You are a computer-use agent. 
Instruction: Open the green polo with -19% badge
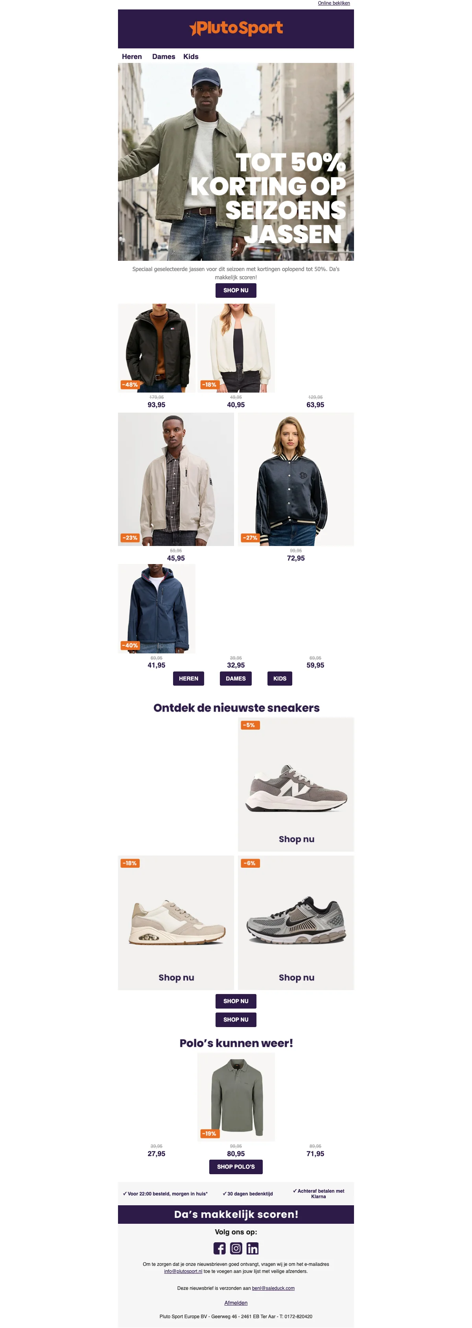tap(236, 1097)
